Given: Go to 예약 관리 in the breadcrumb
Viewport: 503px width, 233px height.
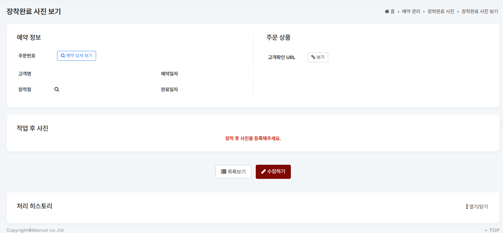Looking at the screenshot, I should pyautogui.click(x=411, y=11).
